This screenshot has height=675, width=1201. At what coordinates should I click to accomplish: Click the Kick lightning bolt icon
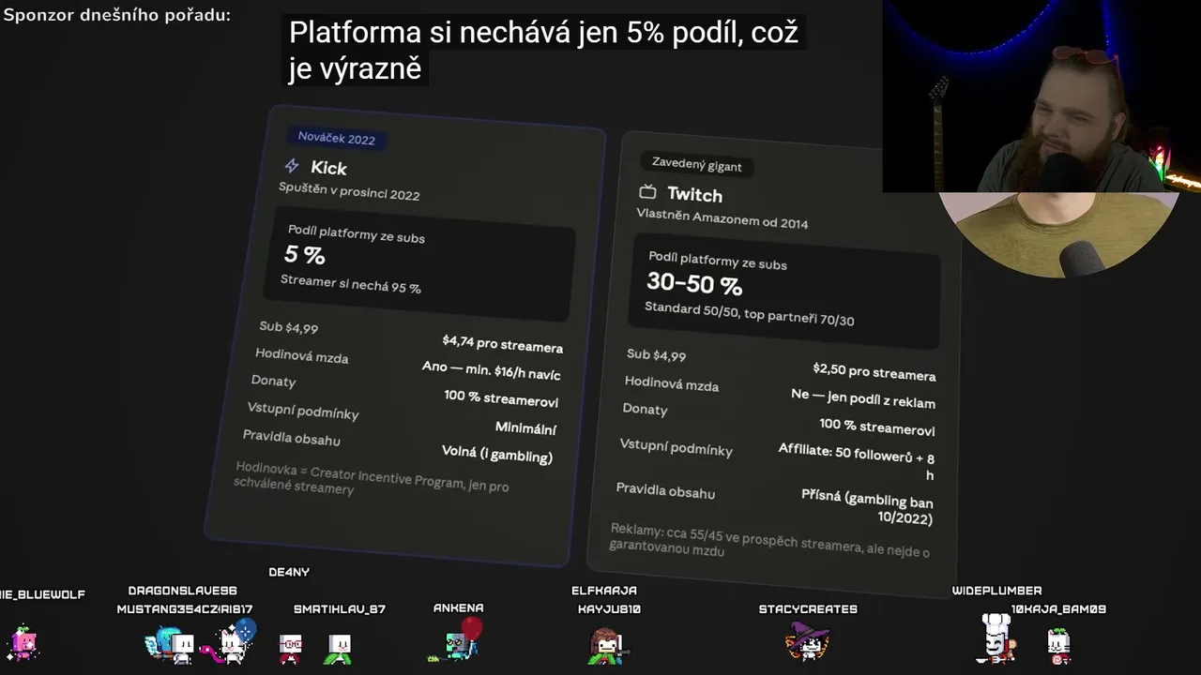[292, 166]
